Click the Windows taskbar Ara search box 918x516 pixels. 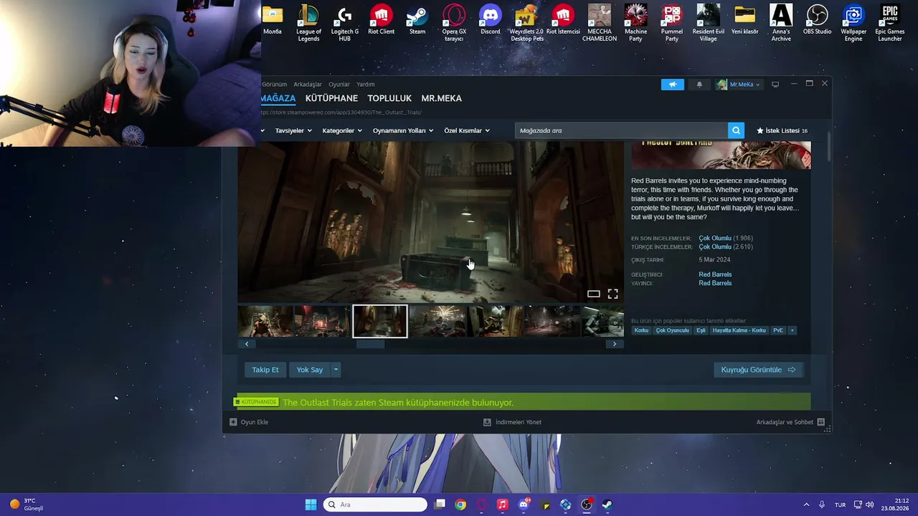[x=375, y=505]
